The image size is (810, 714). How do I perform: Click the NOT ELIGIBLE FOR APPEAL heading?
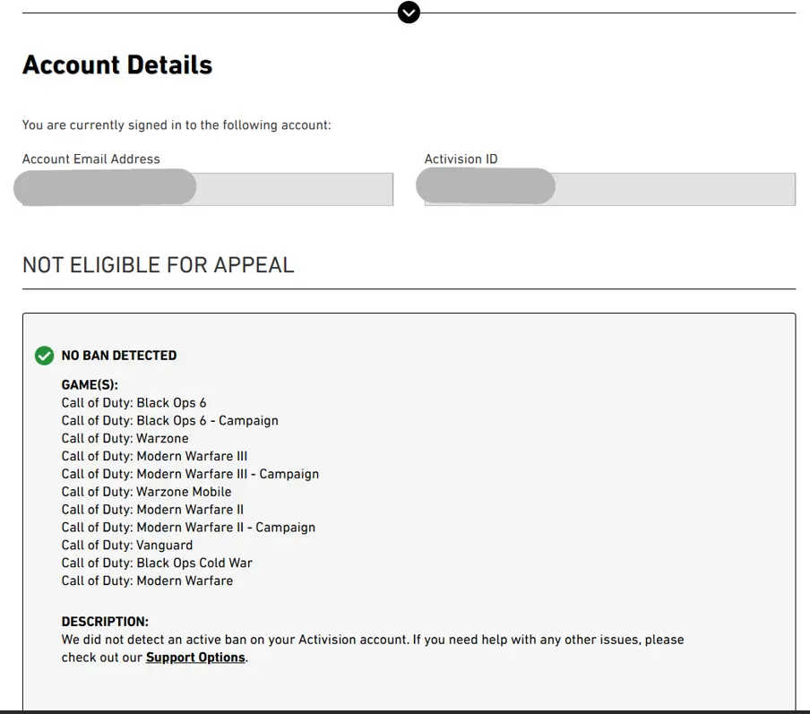pos(158,265)
